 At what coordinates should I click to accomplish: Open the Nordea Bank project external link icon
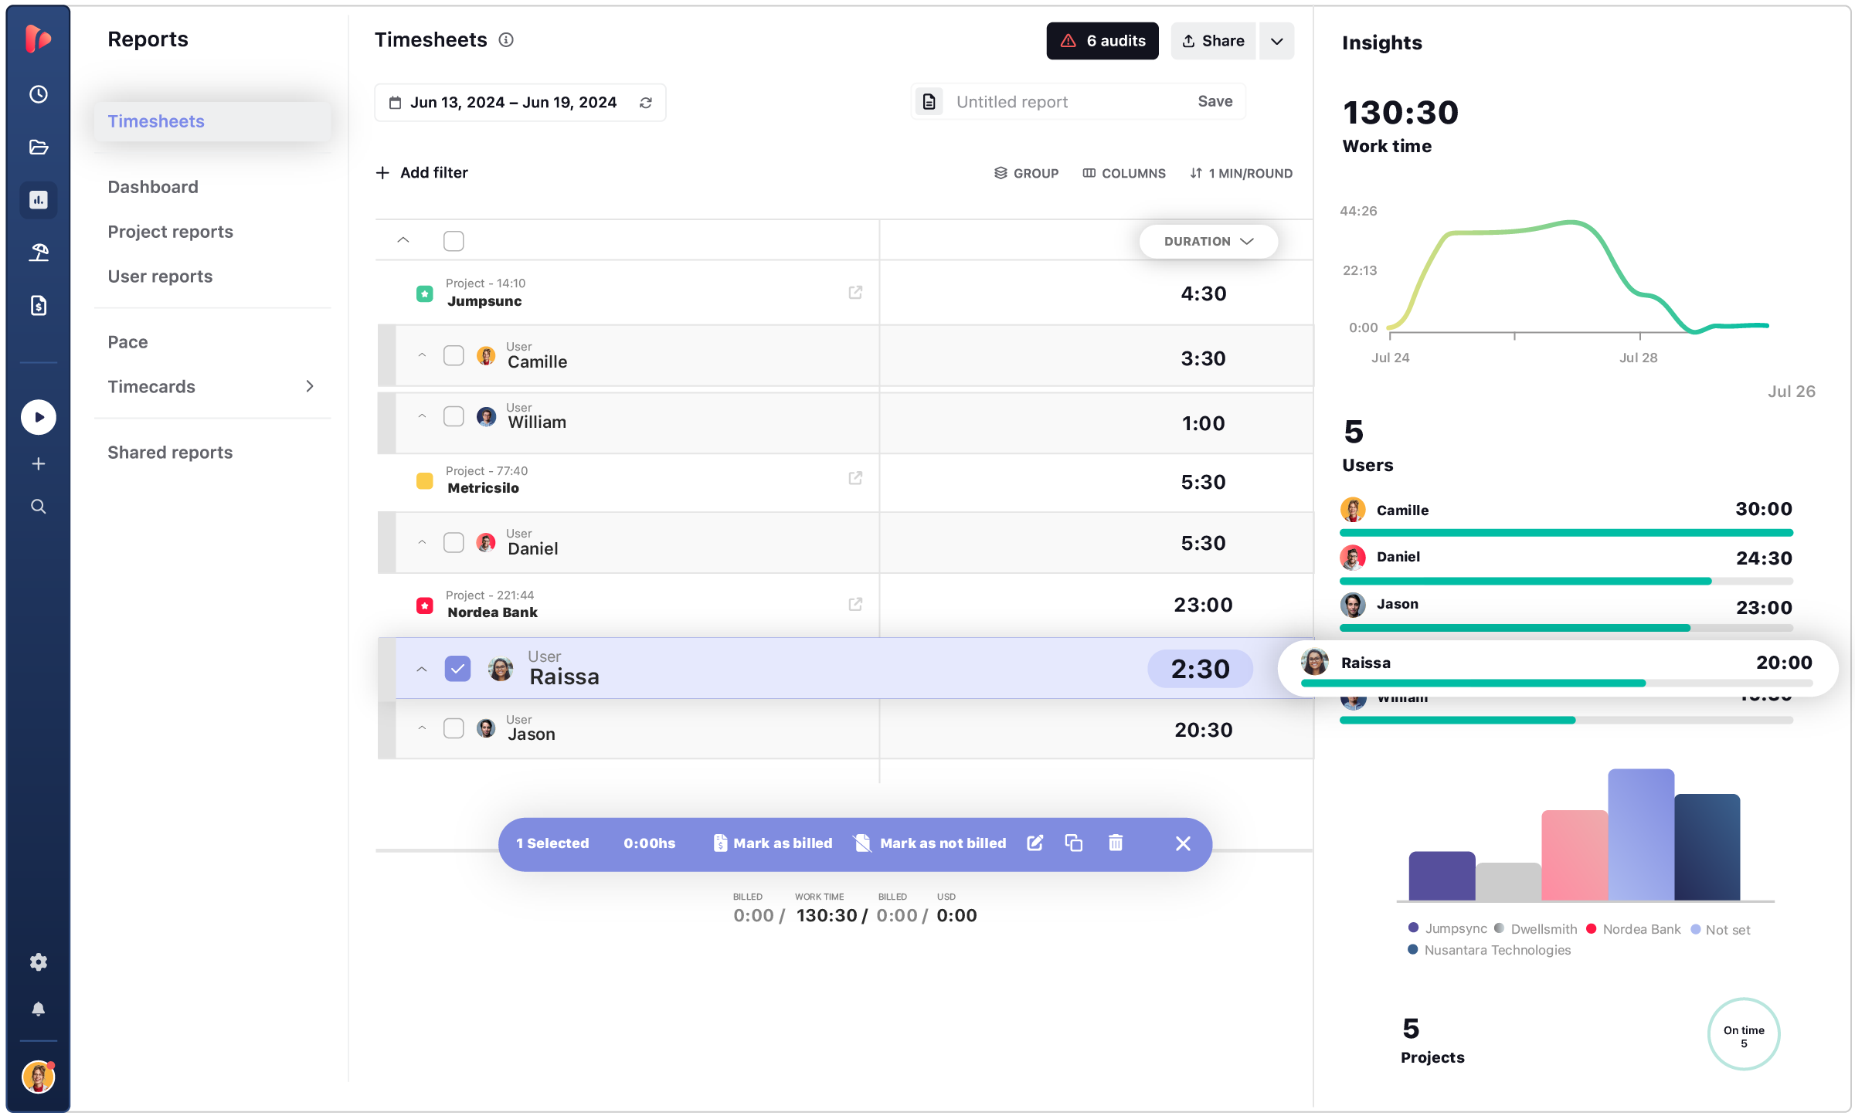(854, 604)
